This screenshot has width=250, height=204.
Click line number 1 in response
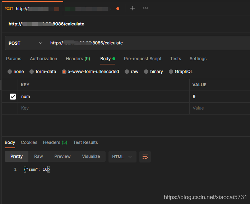pyautogui.click(x=15, y=169)
